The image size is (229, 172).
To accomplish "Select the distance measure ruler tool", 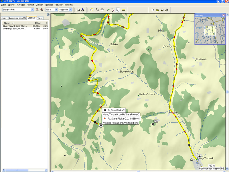I will point(124,10).
